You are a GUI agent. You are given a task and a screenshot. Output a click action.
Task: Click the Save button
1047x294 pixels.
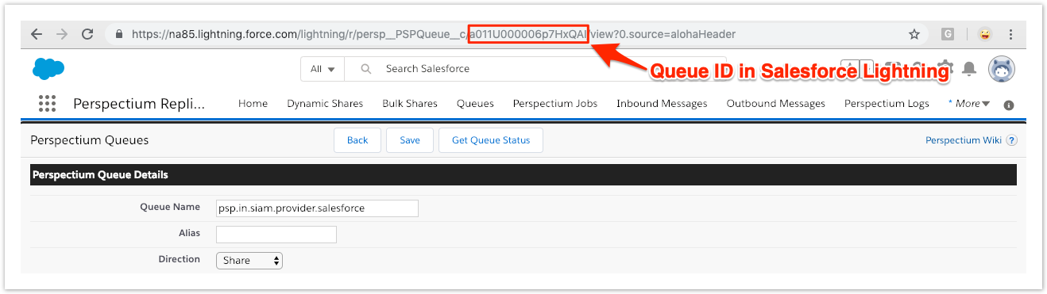tap(410, 140)
